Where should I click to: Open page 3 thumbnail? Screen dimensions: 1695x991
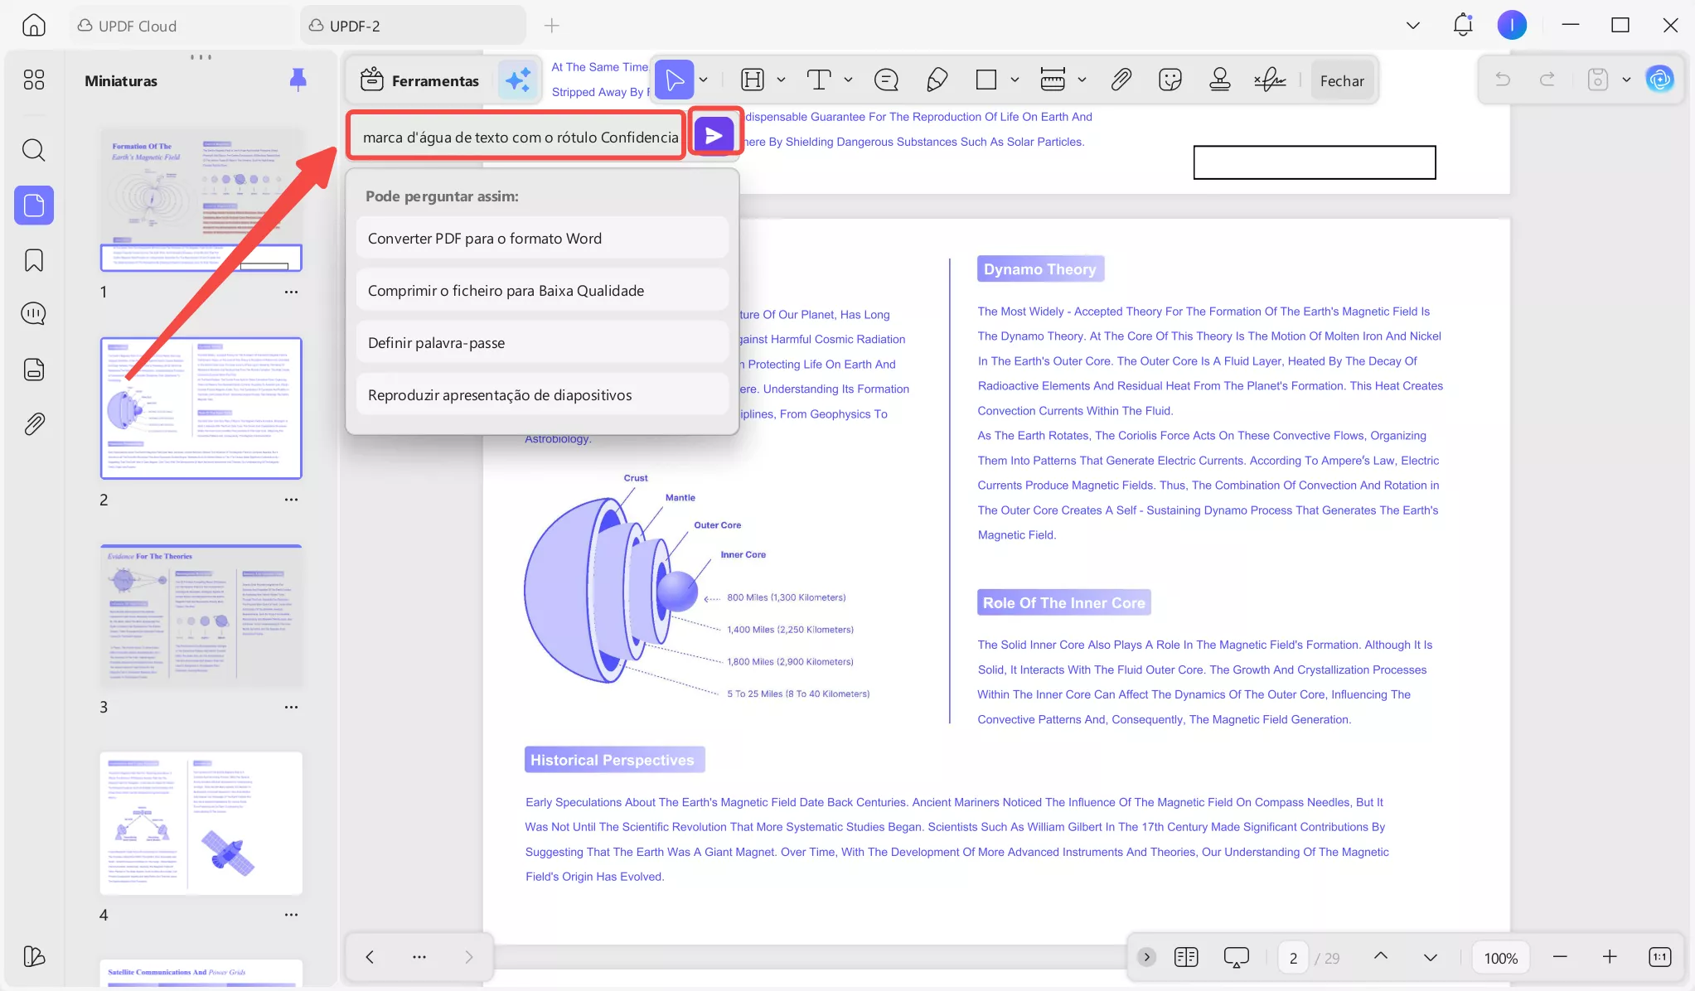click(201, 616)
